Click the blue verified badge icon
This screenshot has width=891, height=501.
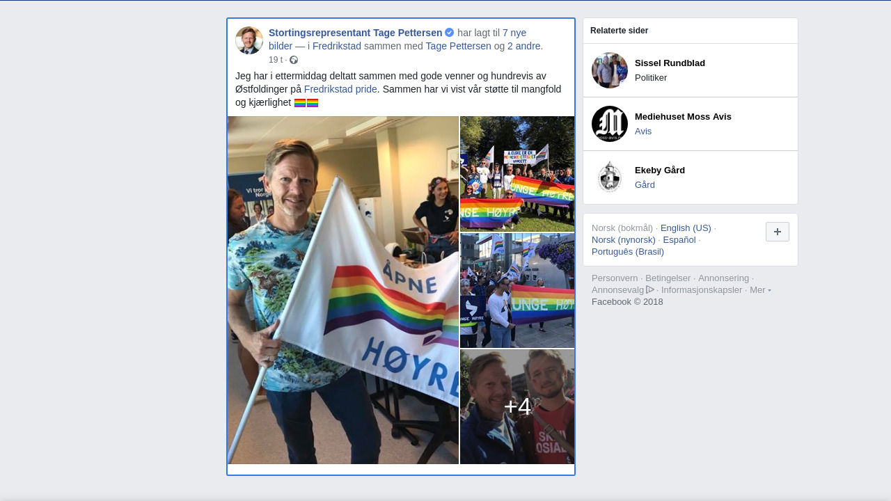pos(450,33)
